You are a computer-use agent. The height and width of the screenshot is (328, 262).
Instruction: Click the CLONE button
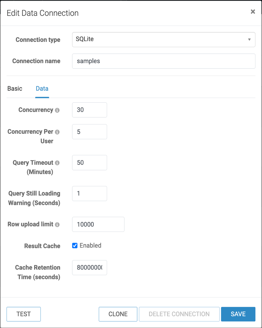118,314
